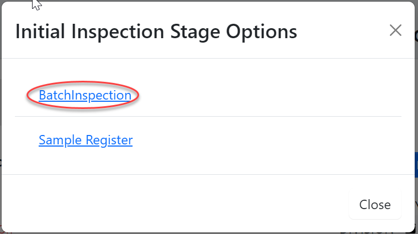This screenshot has height=234, width=418.
Task: Exit modal via bottom-right Close button
Action: click(x=375, y=205)
